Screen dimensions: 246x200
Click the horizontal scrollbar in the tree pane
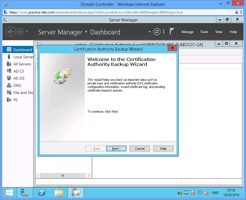[x=63, y=176]
